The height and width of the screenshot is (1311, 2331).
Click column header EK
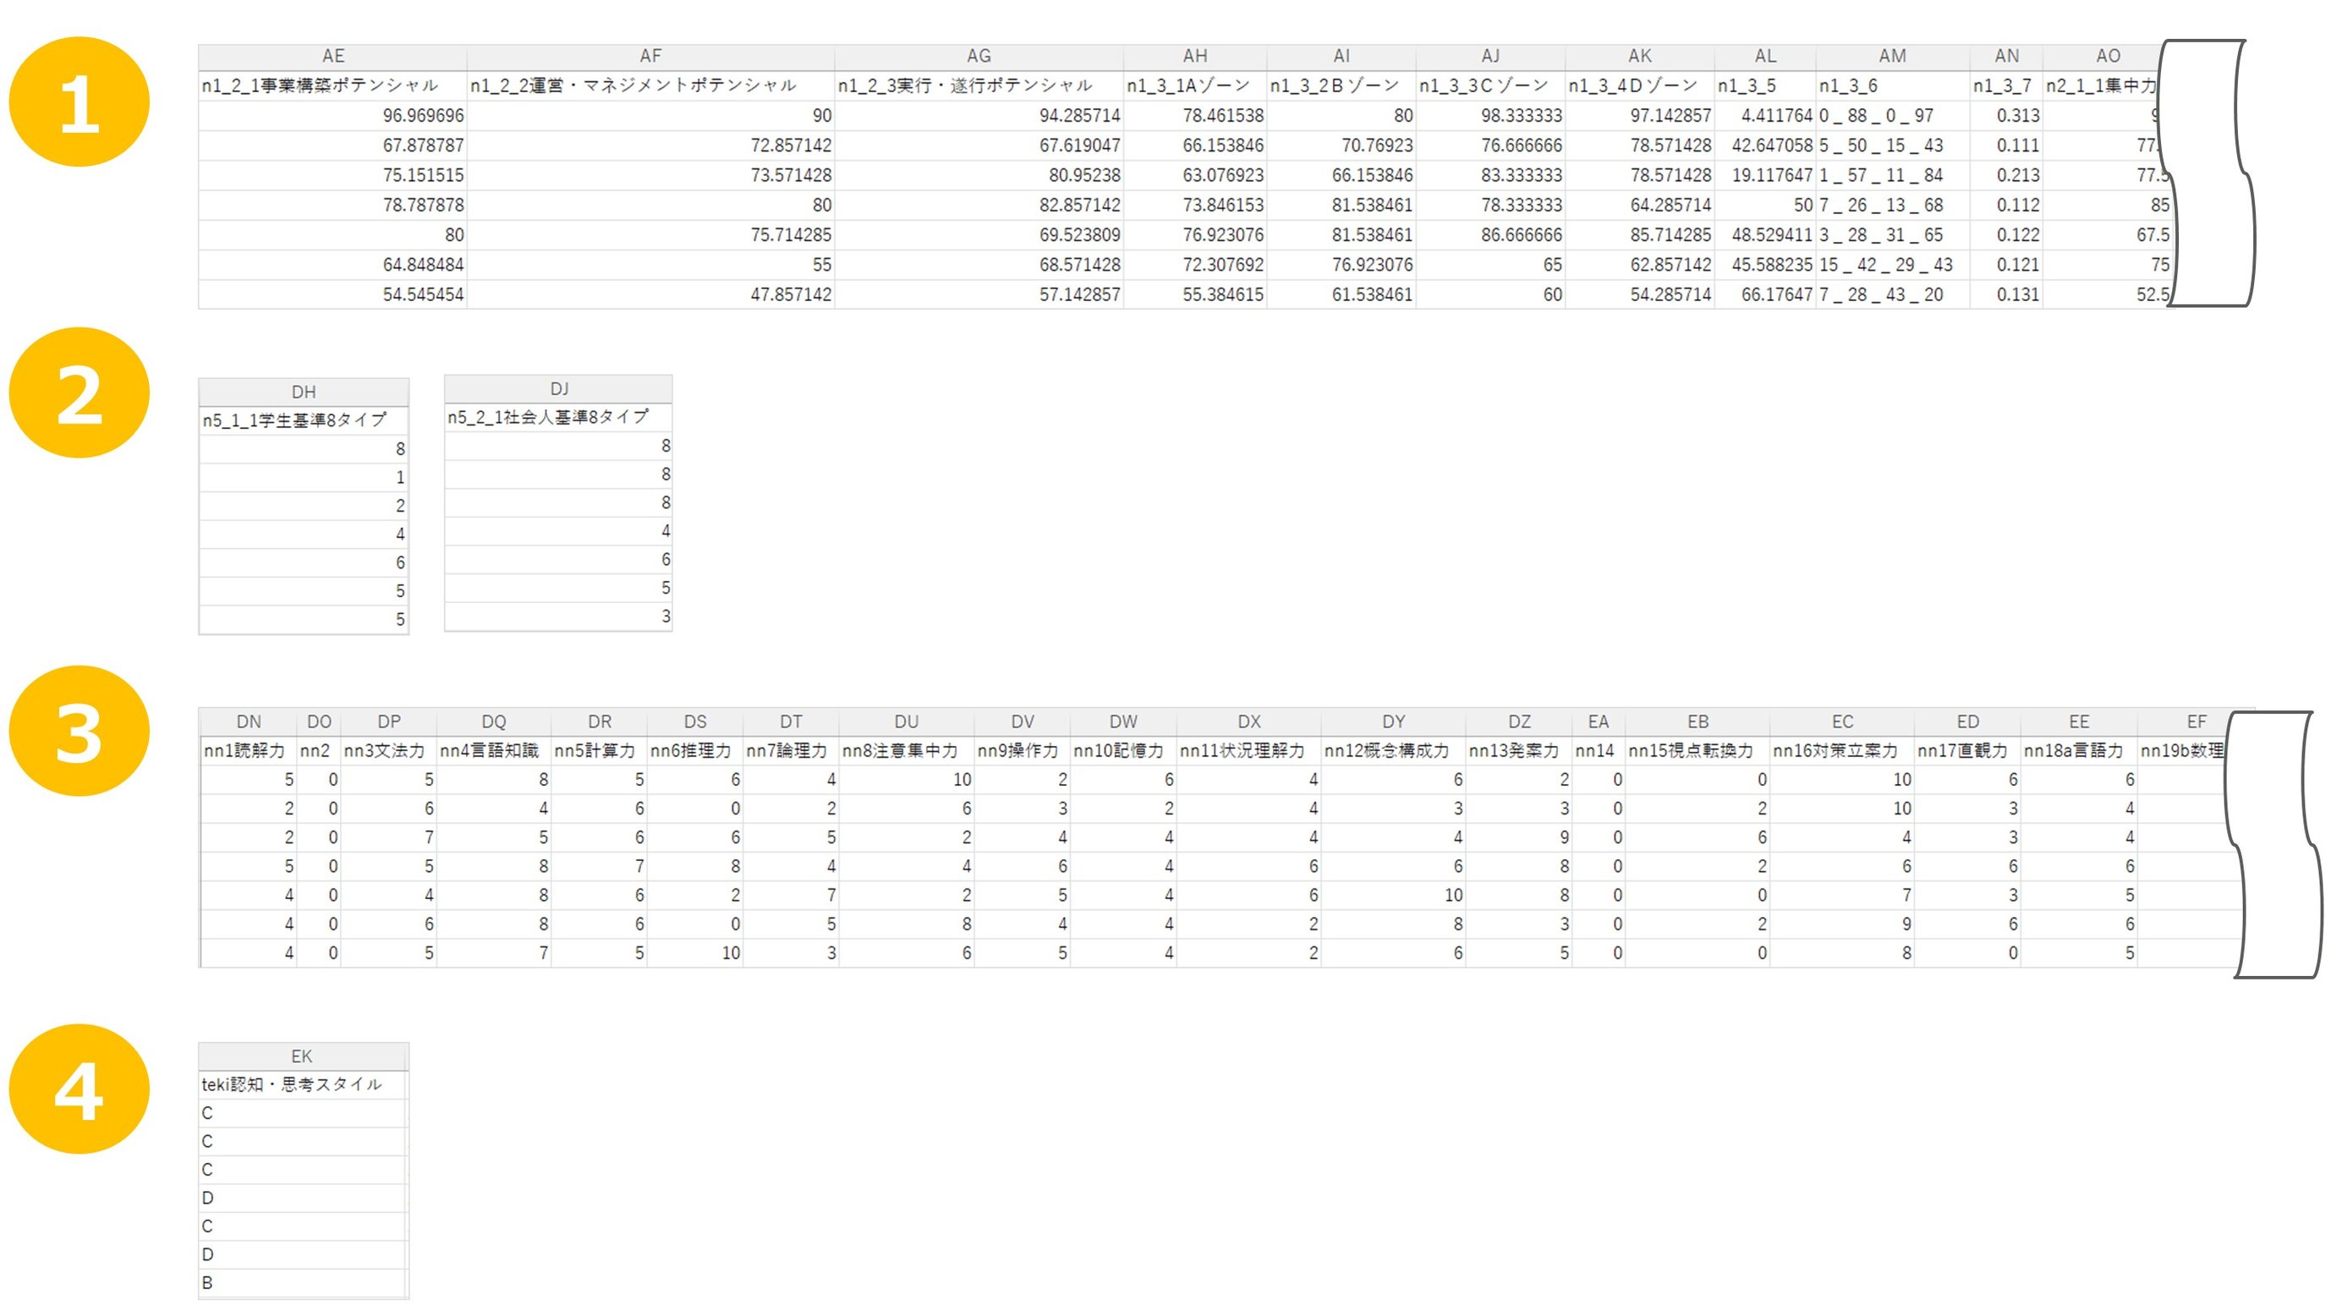(302, 1056)
